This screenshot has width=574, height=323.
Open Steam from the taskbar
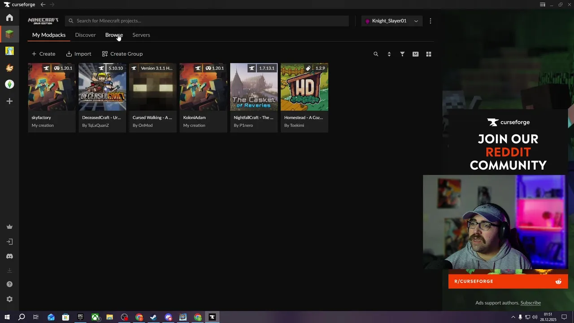[153, 317]
